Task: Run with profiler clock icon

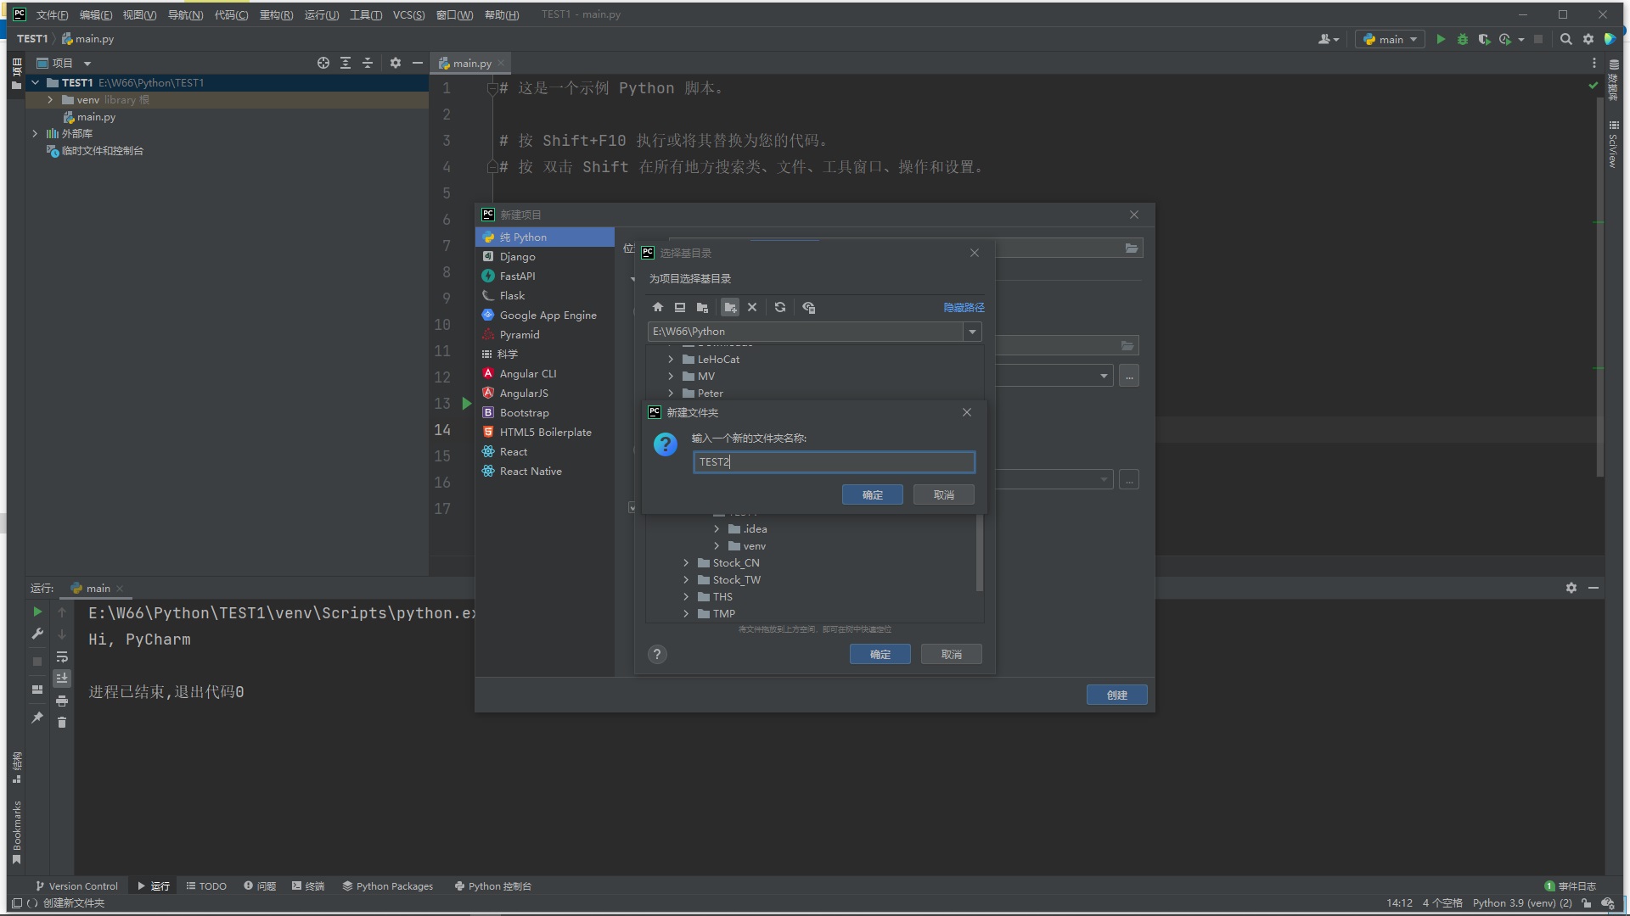Action: tap(1505, 39)
